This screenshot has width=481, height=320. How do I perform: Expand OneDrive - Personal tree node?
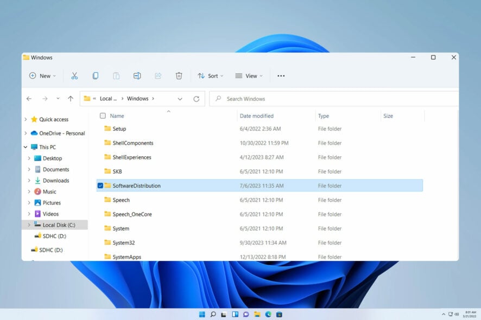[26, 133]
